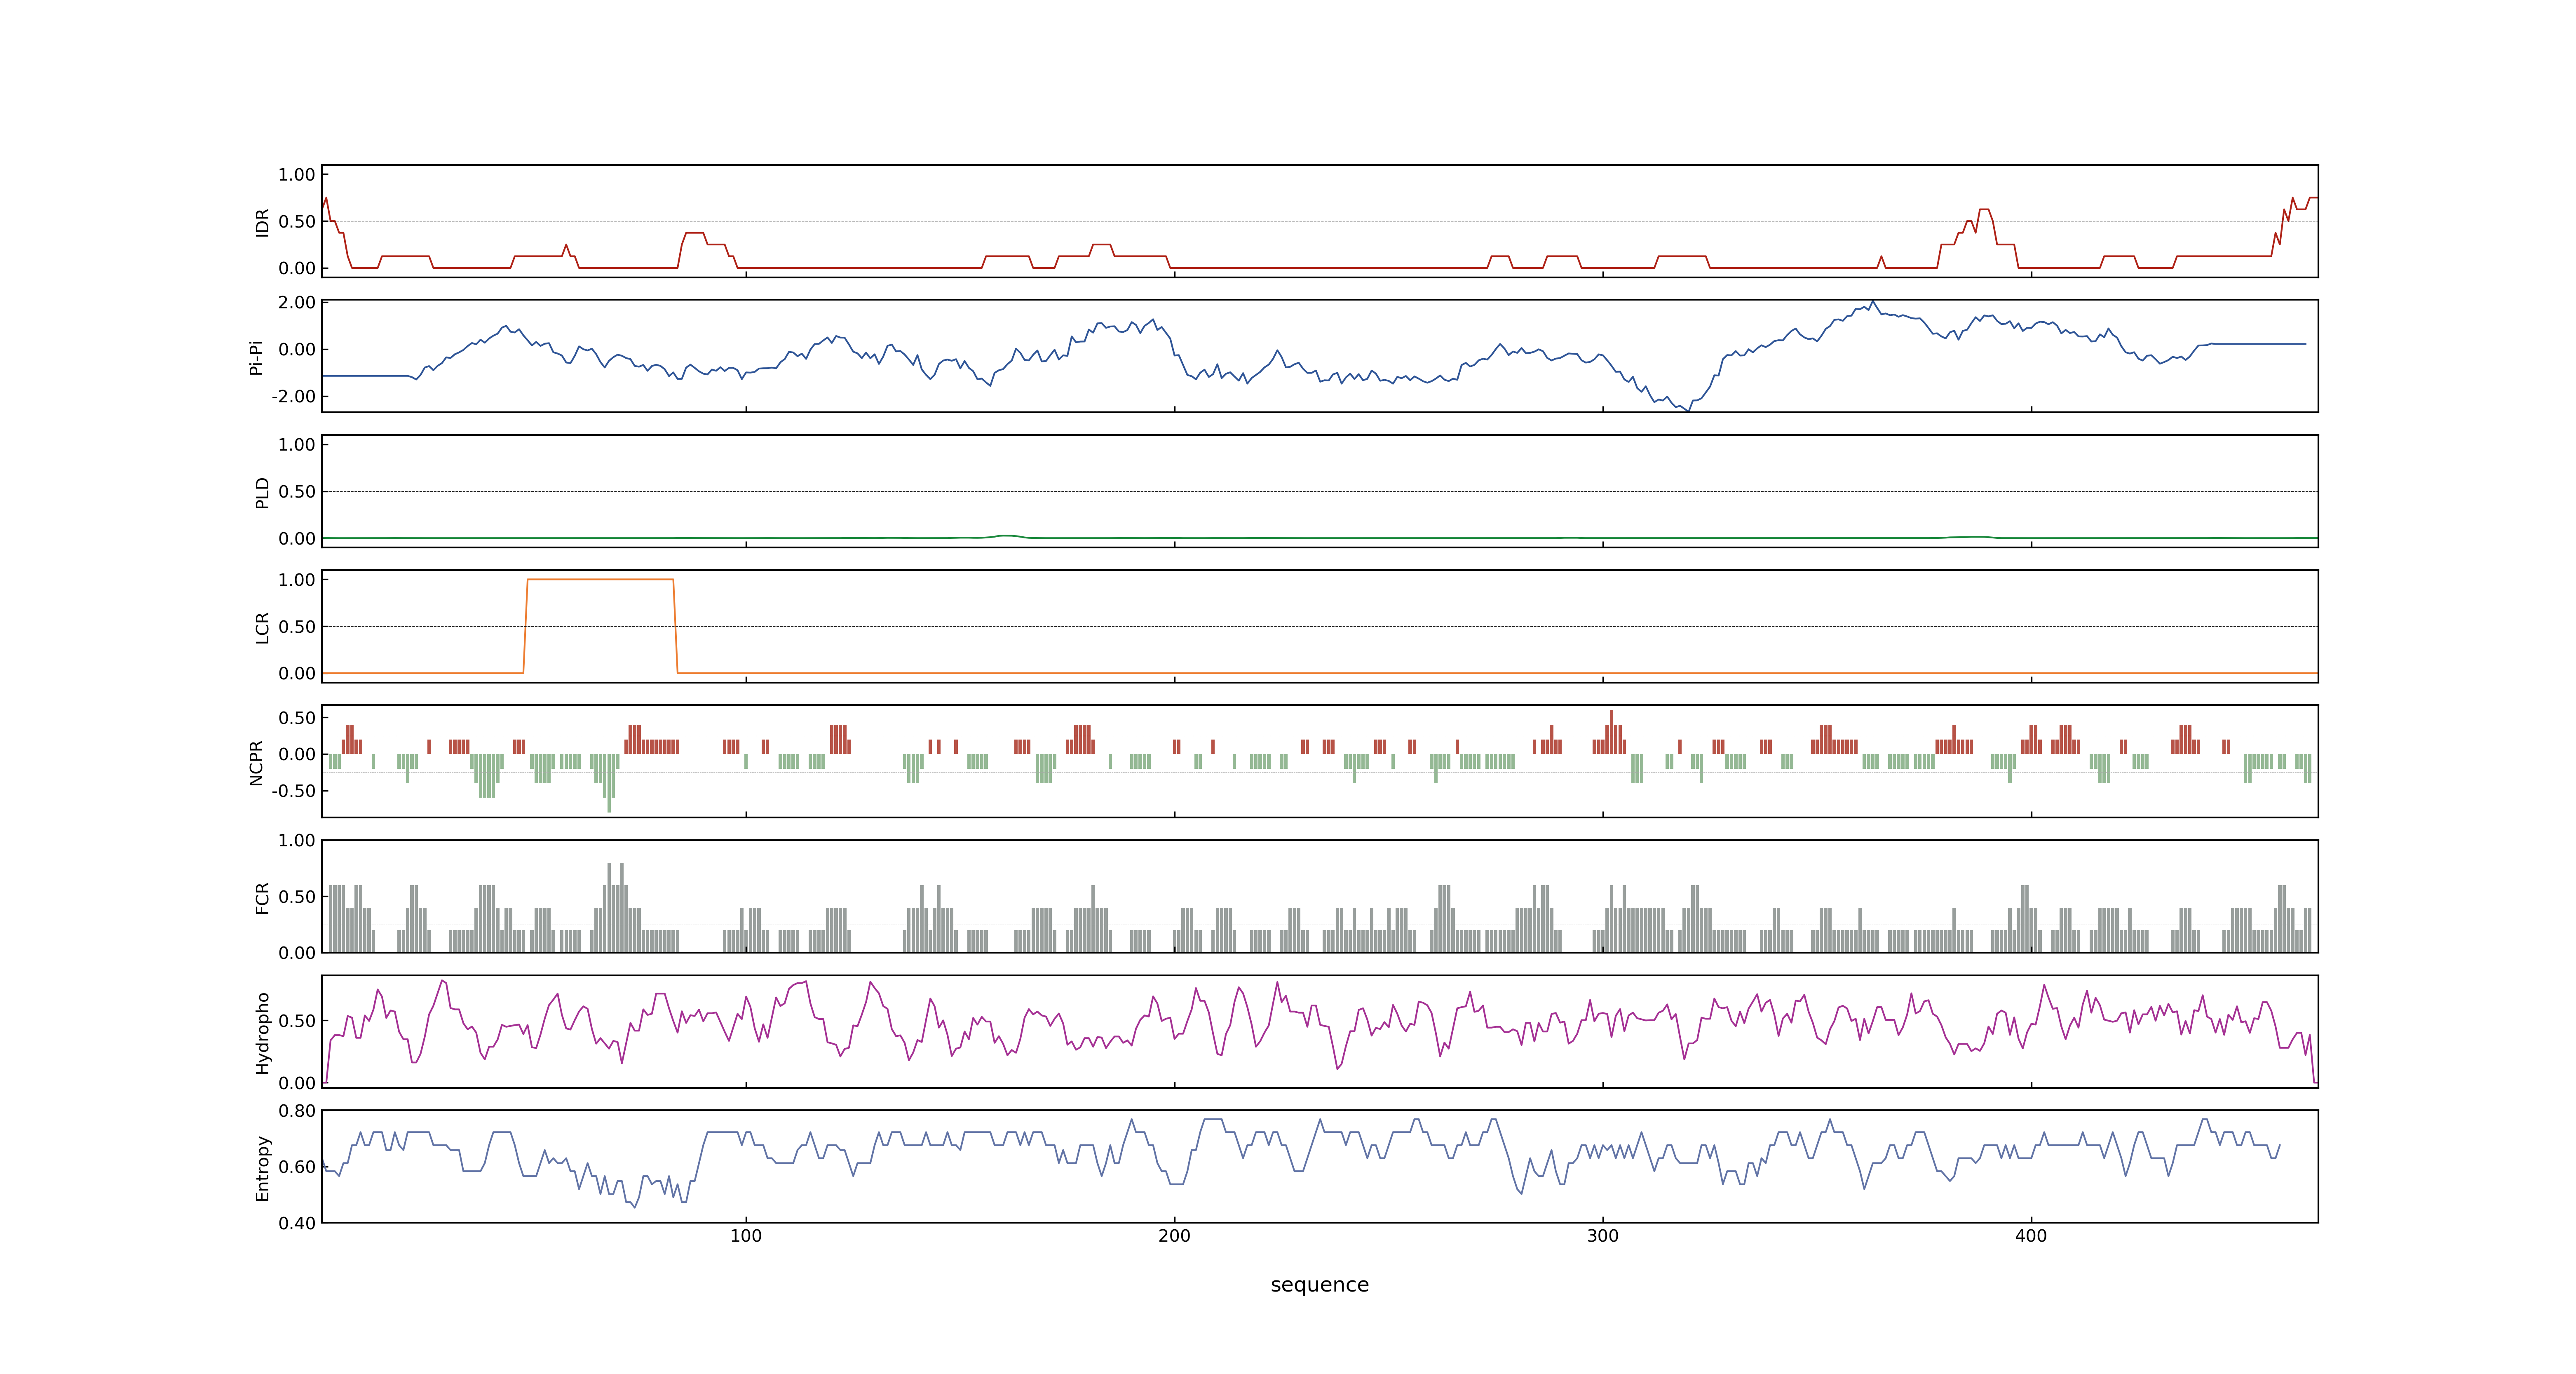Select the Entropy axis label

pyautogui.click(x=262, y=1167)
